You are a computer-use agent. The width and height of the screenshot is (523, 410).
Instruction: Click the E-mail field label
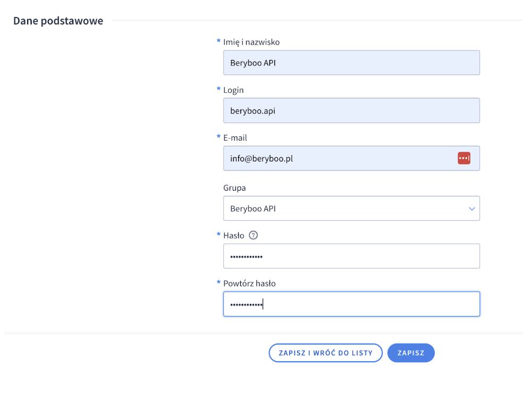point(235,138)
